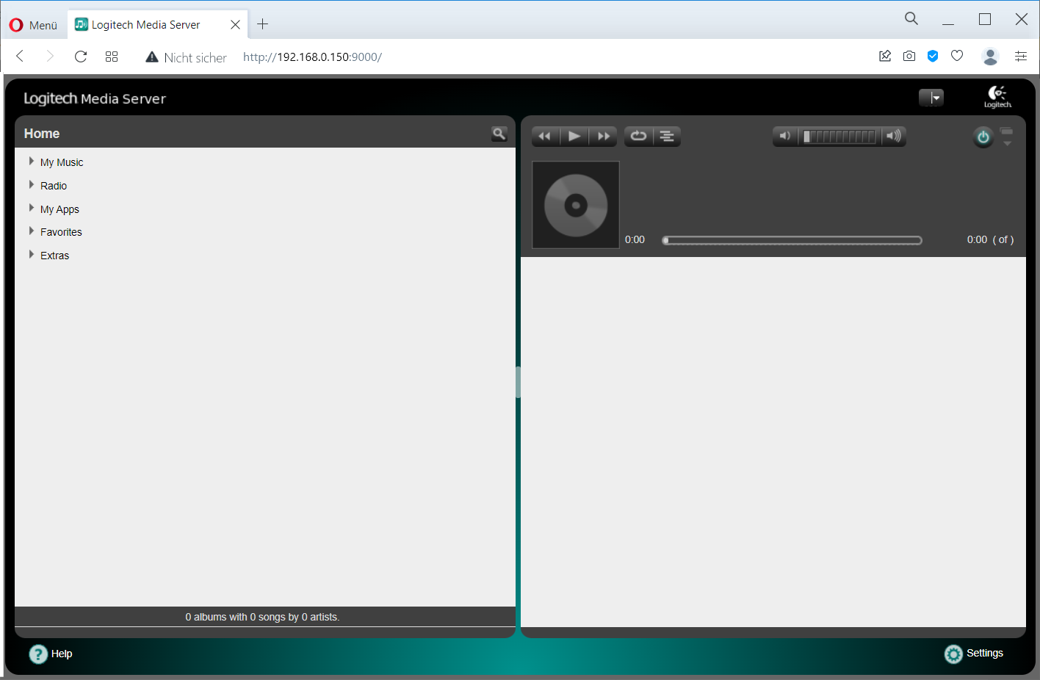Image resolution: width=1040 pixels, height=680 pixels.
Task: Add page to bookmarks with heart icon
Action: [x=957, y=56]
